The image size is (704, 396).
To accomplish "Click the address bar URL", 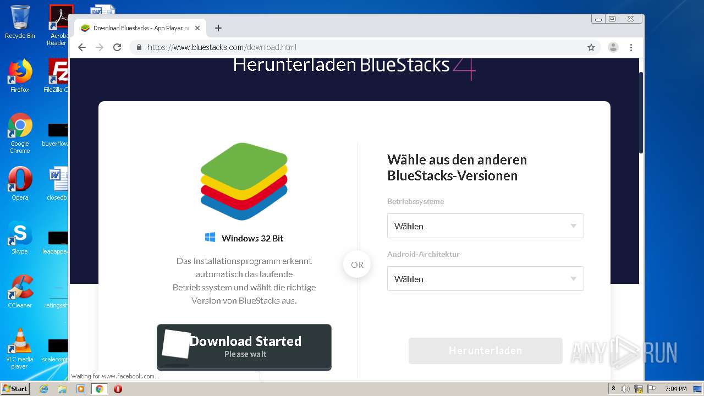I will click(222, 47).
